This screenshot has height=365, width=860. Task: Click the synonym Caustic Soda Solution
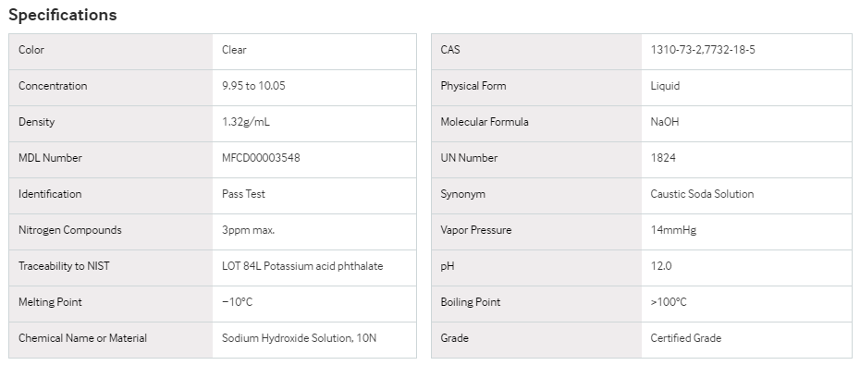pyautogui.click(x=702, y=194)
